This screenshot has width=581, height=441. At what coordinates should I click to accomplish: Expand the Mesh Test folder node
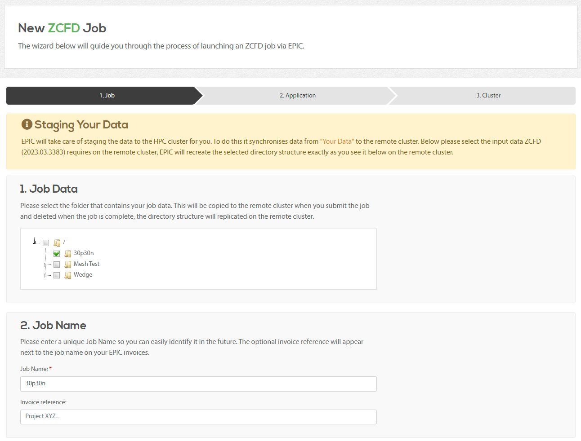coord(45,265)
